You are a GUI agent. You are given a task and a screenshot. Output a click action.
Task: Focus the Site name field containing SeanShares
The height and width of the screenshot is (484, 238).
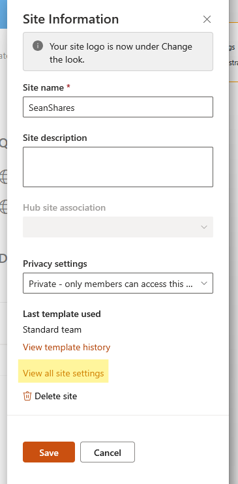[118, 107]
